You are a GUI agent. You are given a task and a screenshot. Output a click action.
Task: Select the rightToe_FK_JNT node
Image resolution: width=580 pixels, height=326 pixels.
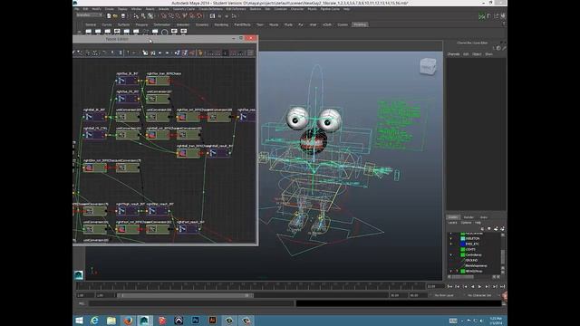[128, 99]
